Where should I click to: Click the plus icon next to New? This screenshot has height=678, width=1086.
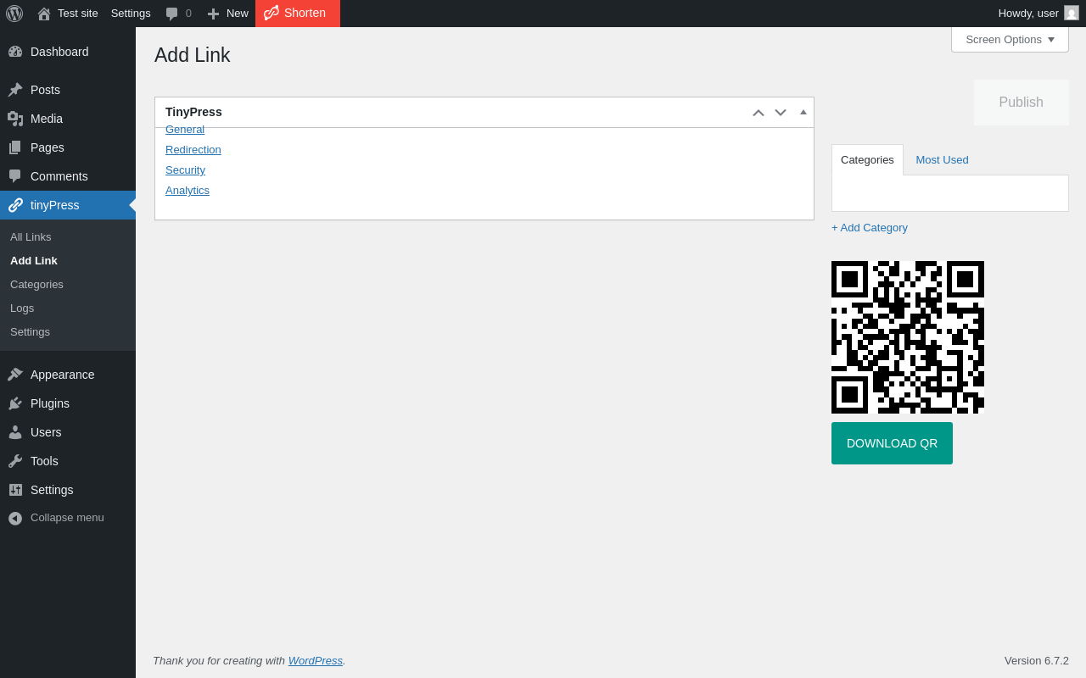point(213,14)
